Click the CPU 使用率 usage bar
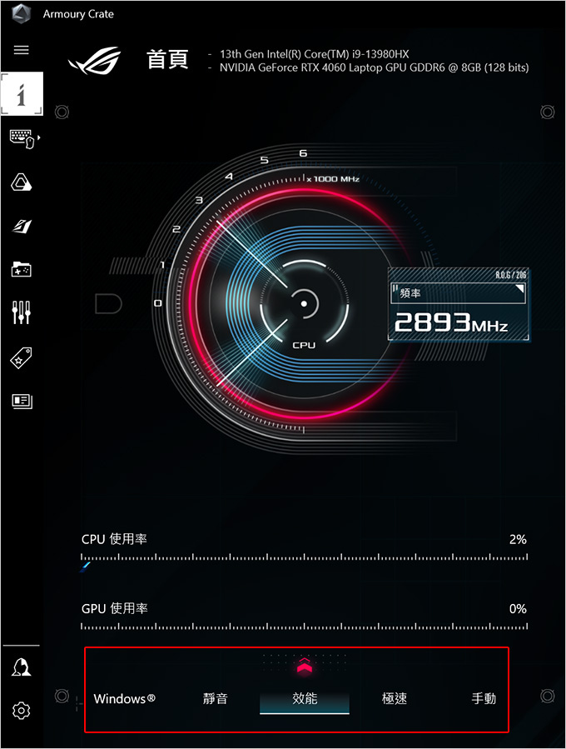Image resolution: width=566 pixels, height=749 pixels. click(x=304, y=557)
